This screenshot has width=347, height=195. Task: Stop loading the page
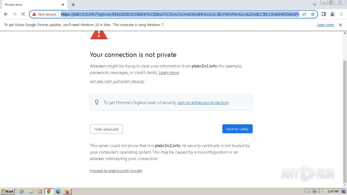click(x=23, y=14)
